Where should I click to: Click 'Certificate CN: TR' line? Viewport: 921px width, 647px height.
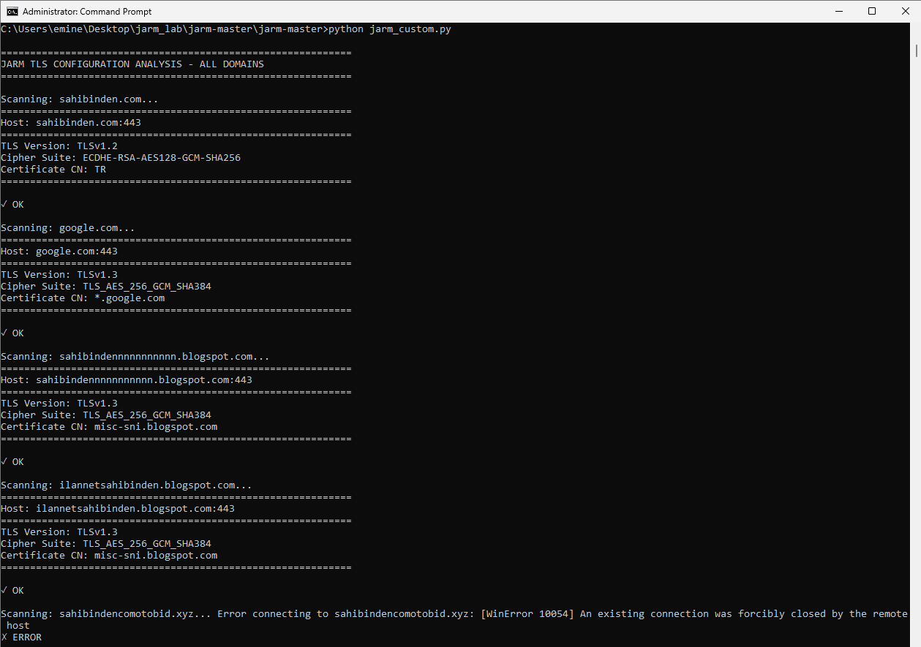[53, 170]
